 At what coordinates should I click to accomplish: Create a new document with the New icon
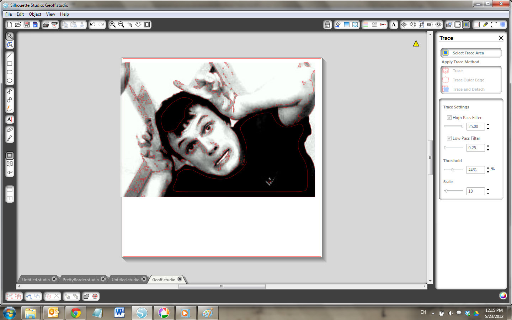point(10,25)
